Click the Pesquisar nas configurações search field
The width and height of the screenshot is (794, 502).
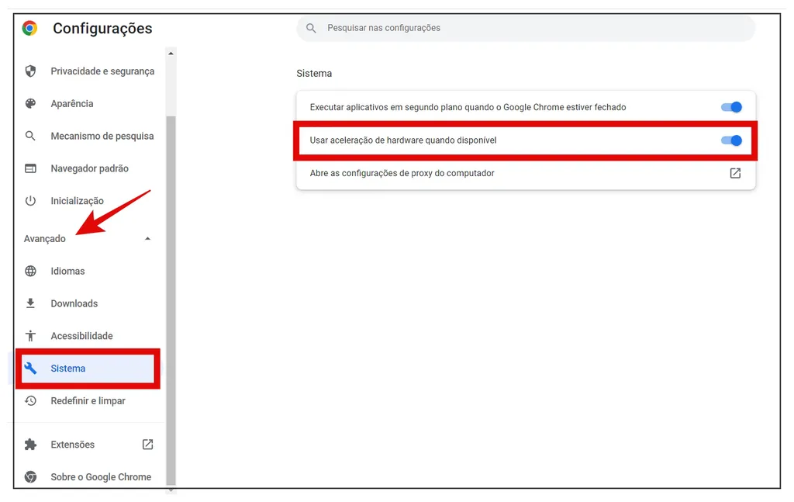coord(526,28)
